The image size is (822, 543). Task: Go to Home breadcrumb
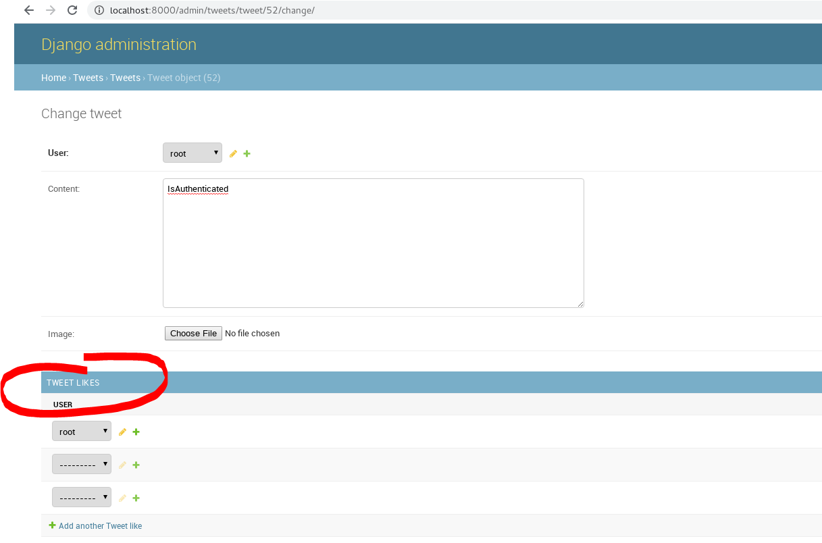coord(53,78)
